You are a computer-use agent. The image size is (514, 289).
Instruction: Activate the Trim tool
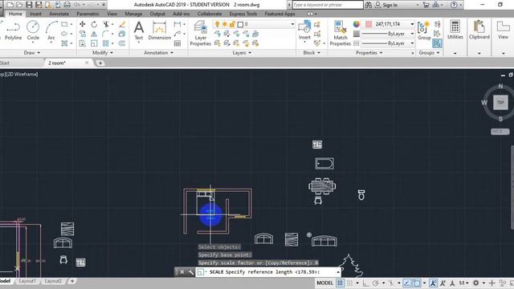tap(106, 24)
